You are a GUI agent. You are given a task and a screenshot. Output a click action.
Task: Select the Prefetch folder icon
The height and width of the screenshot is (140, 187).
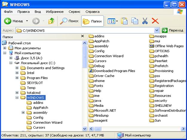click(x=151, y=66)
